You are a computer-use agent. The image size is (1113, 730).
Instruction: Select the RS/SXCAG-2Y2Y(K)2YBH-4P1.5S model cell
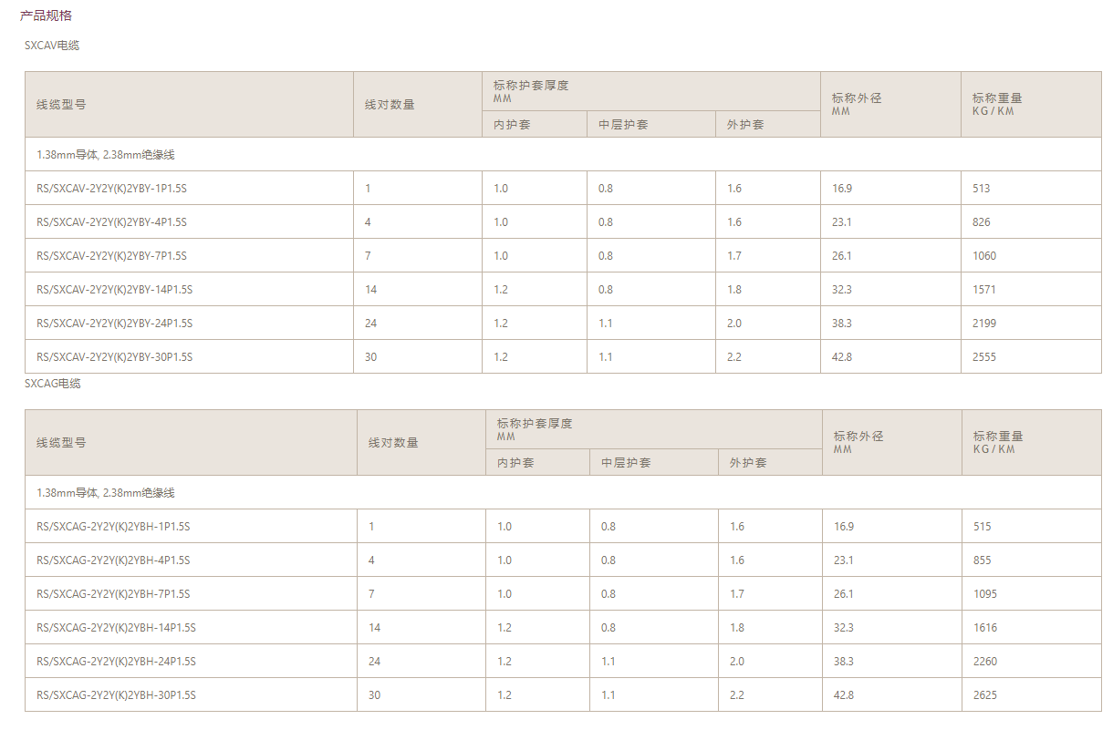pos(113,560)
